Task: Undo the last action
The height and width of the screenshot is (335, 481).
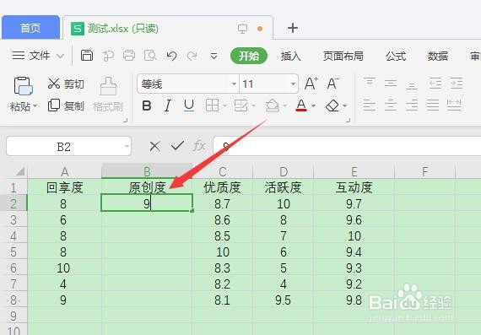Action: [x=172, y=56]
